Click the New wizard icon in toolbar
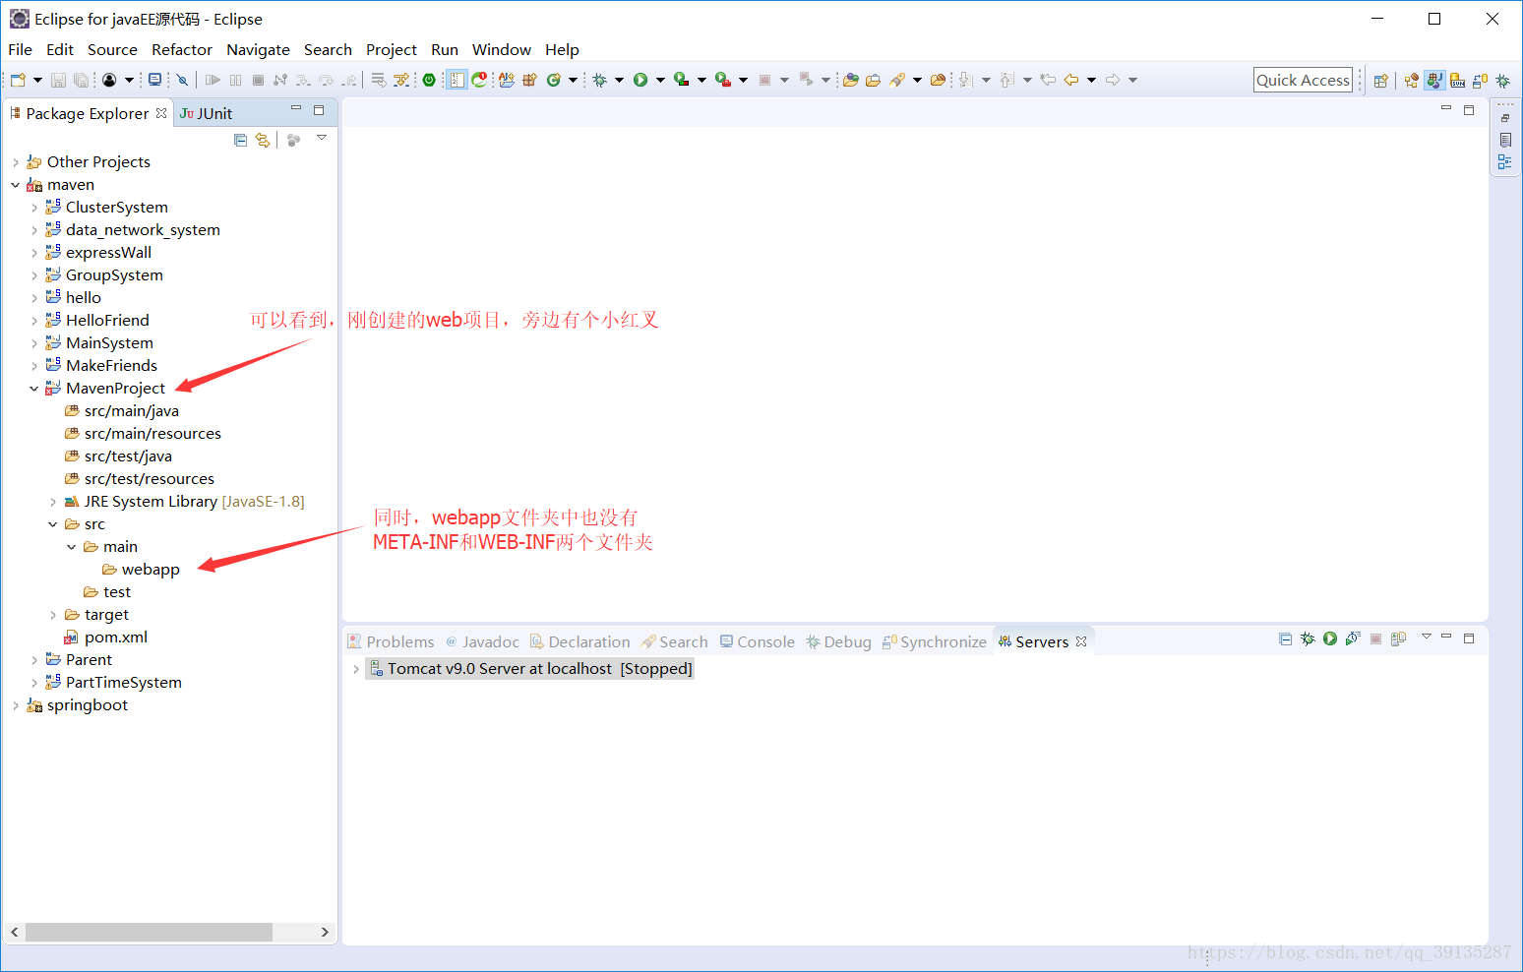The image size is (1523, 972). pyautogui.click(x=18, y=80)
